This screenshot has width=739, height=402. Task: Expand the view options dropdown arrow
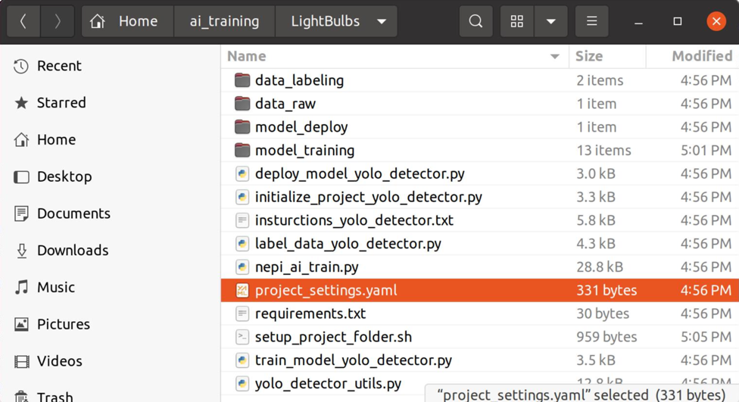coord(551,22)
